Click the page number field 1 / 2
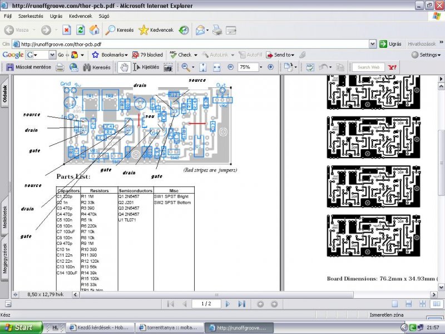445x334 pixels. coord(206,304)
